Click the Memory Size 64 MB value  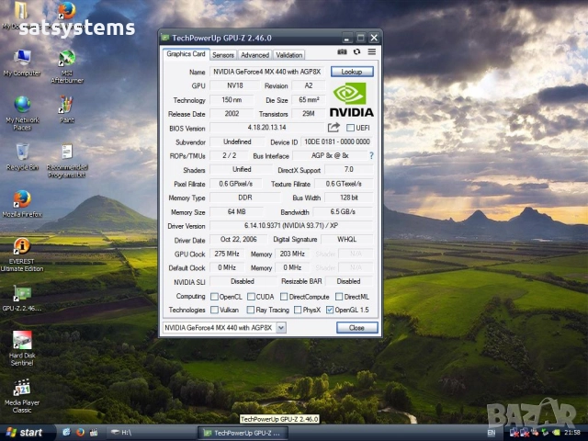tap(236, 212)
